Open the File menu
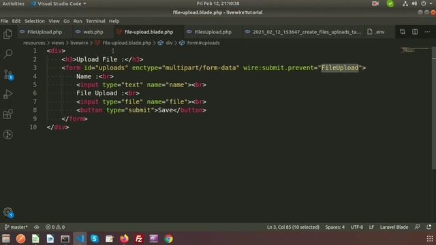436x245 pixels. coord(4,21)
